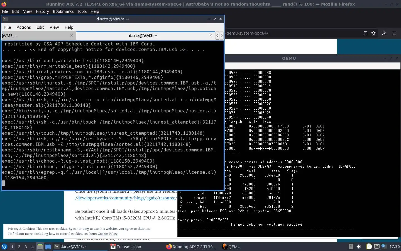Open the network connection tray icon

point(376,247)
